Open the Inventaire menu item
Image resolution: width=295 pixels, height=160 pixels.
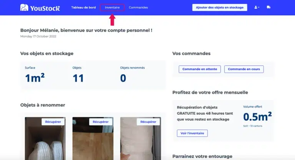coord(112,8)
